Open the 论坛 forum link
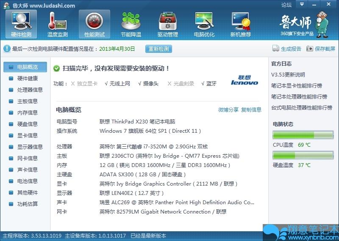The image size is (339, 241). pos(286,5)
